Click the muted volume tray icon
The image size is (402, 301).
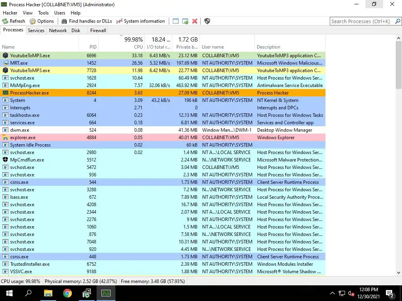click(x=351, y=294)
